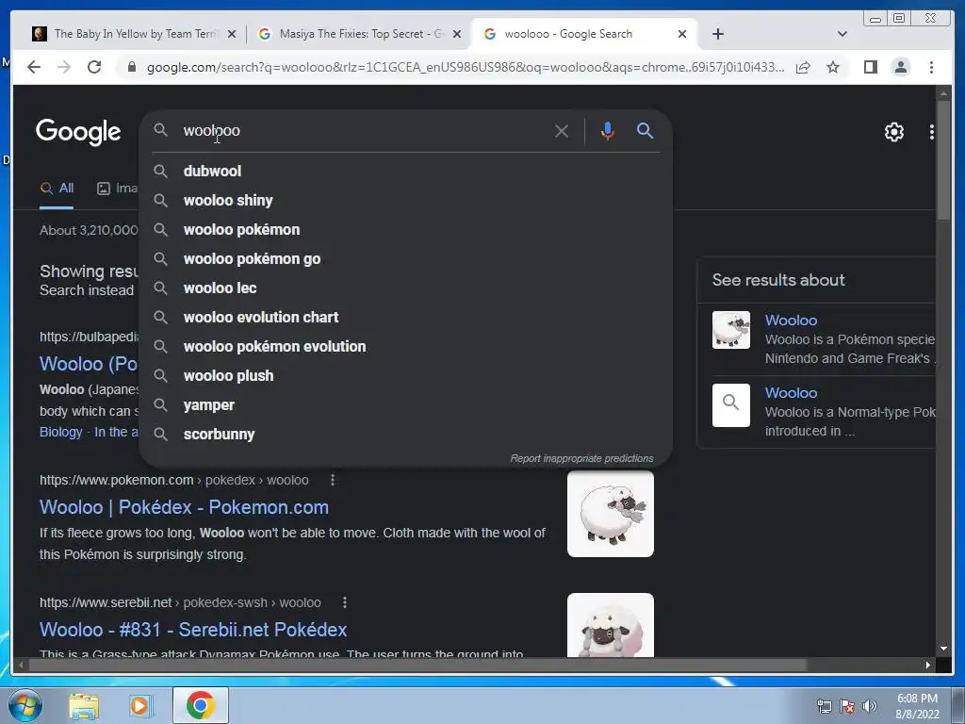
Task: Choose the 'wooloo pokémon go' suggestion
Action: 406,259
